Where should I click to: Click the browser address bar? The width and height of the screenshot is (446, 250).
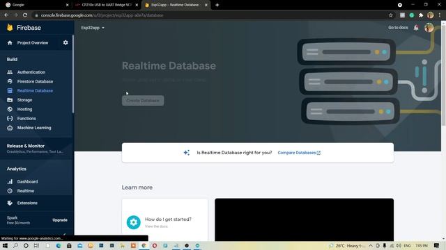tap(210, 15)
